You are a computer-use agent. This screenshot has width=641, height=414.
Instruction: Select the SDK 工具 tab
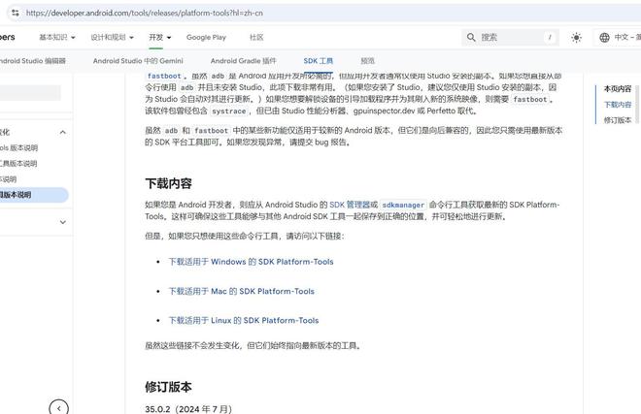coord(318,61)
